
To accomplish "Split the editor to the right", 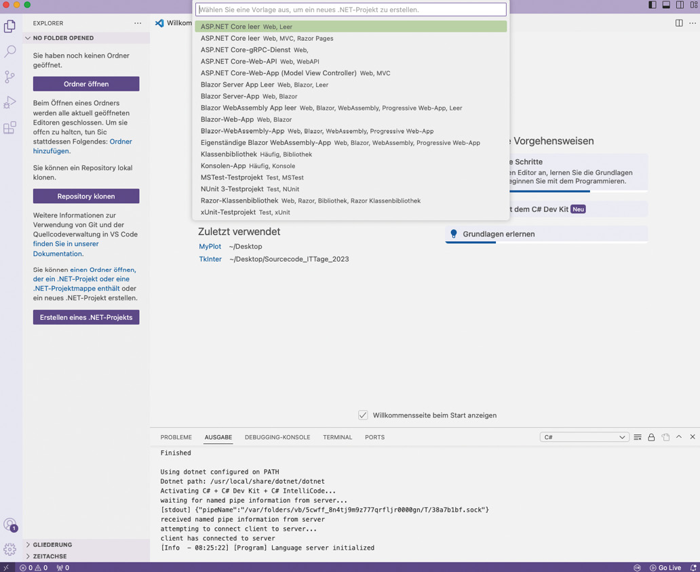I will (679, 23).
